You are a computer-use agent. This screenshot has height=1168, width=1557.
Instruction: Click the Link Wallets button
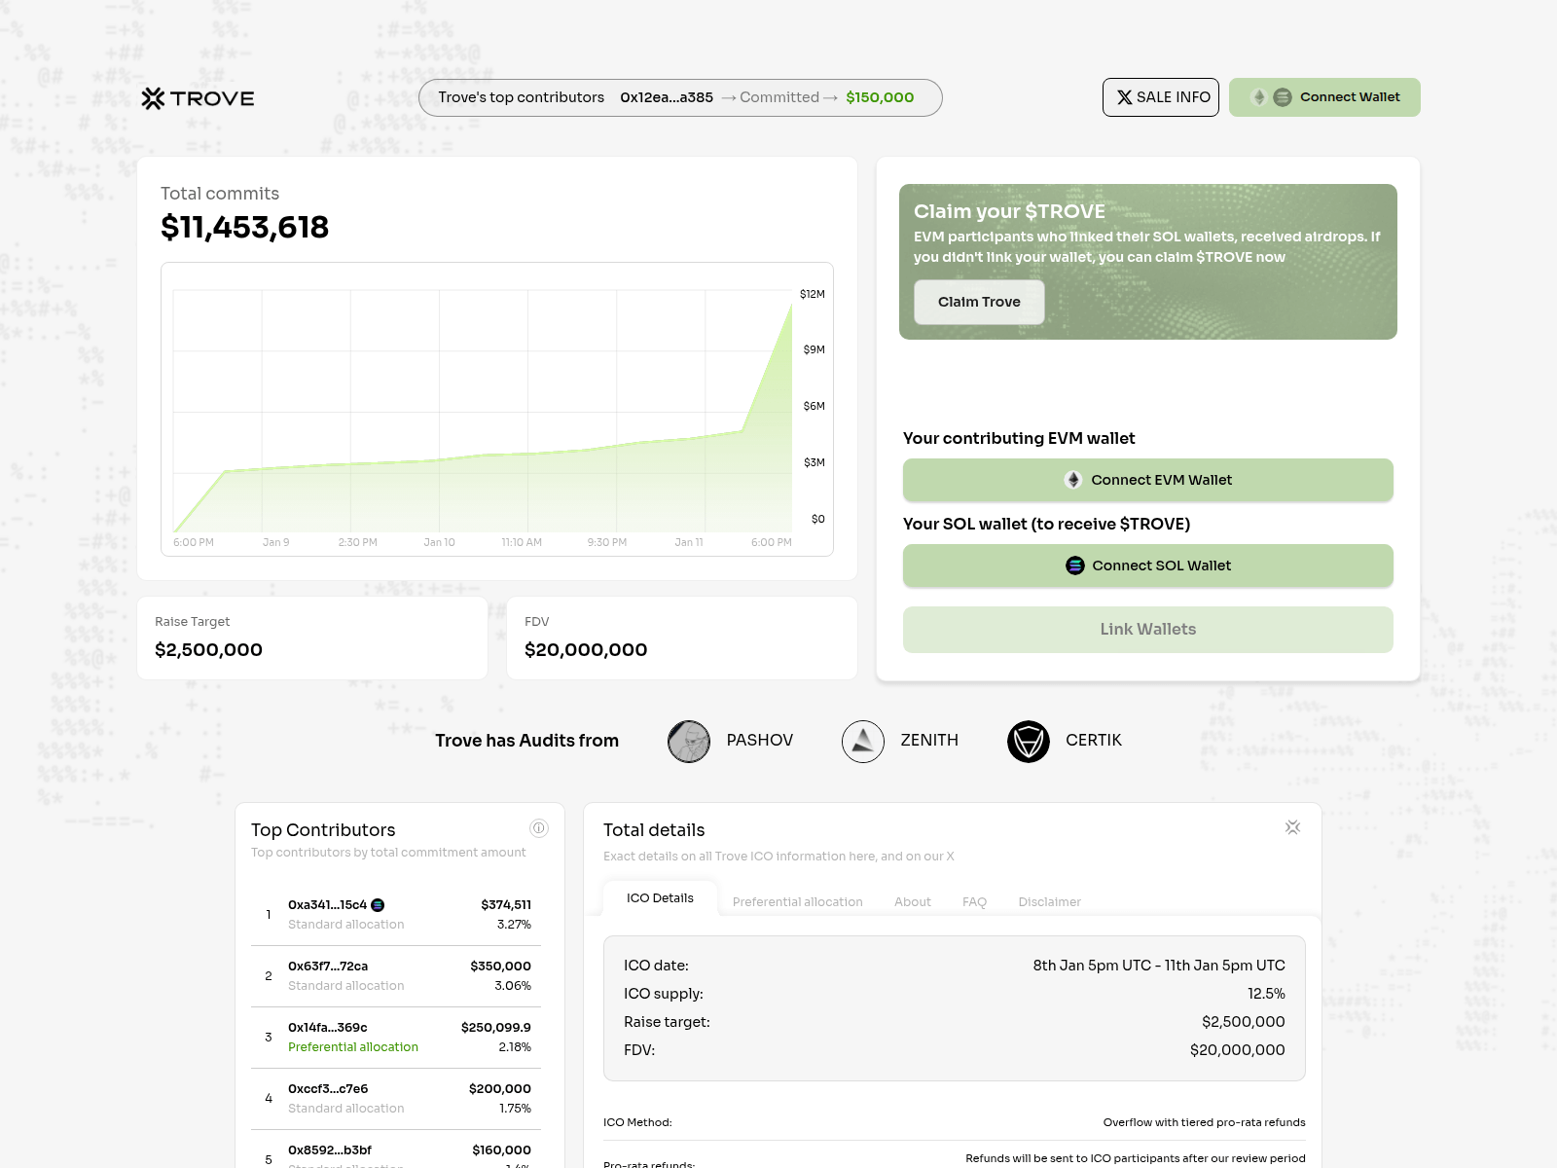point(1147,629)
